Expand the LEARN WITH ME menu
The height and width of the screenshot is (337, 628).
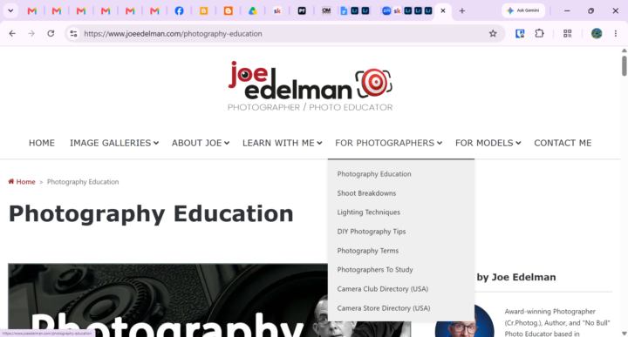click(282, 143)
